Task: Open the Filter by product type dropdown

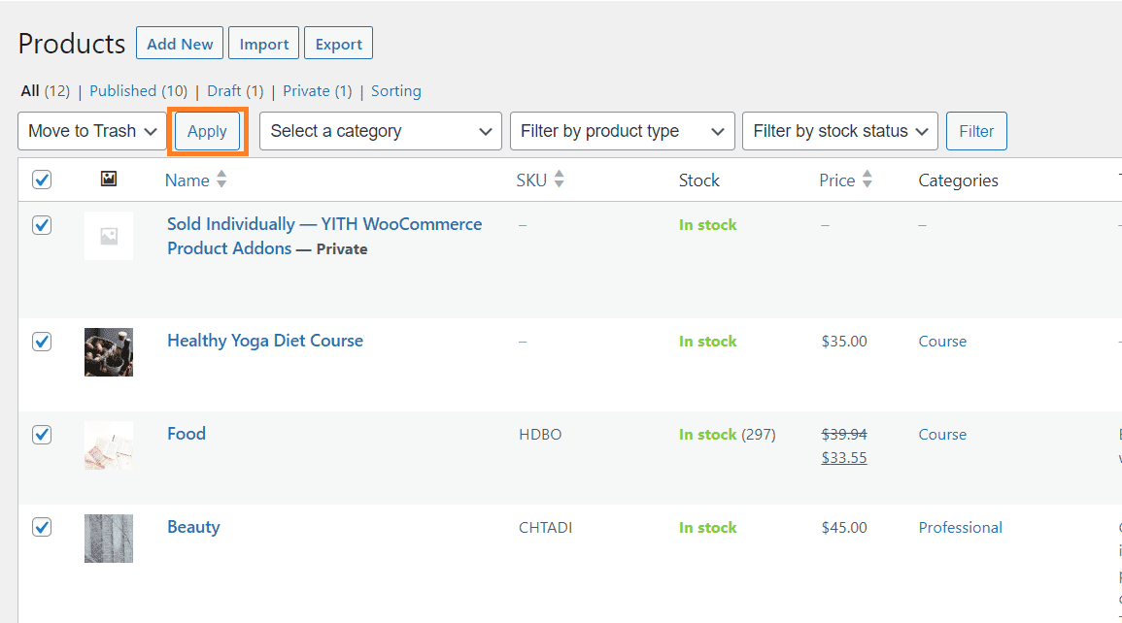Action: 623,131
